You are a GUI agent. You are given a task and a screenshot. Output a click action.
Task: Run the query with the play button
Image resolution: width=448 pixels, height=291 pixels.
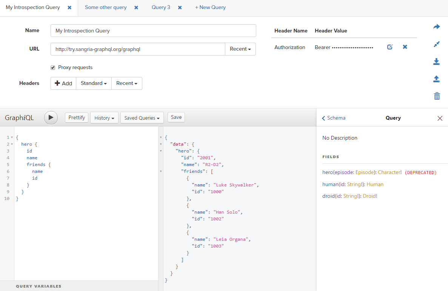coord(51,117)
